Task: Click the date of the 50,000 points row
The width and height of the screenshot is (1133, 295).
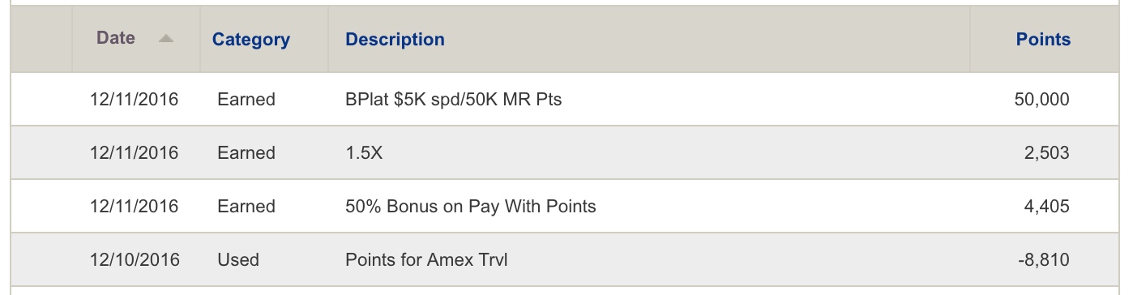Action: (134, 100)
